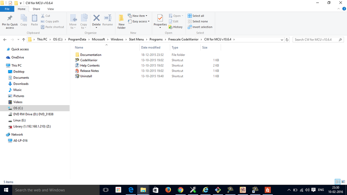Switch to the Home ribbon tab
This screenshot has height=195, width=347.
22,9
